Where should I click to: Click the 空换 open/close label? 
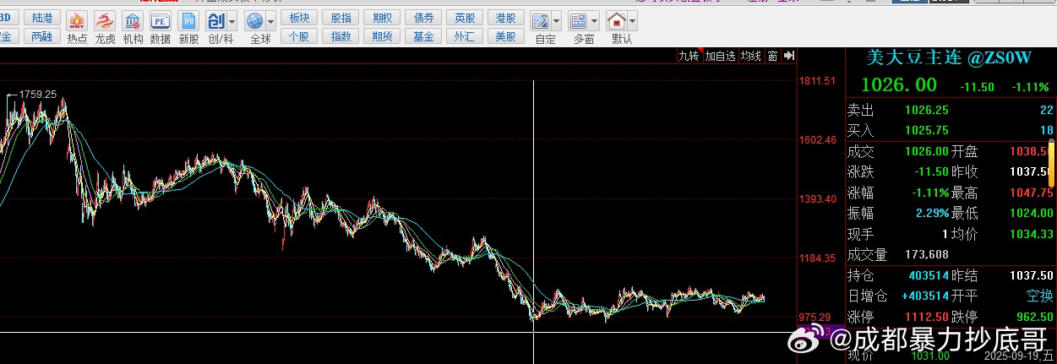[1039, 296]
